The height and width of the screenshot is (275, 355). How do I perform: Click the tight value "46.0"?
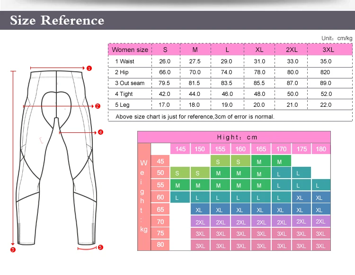tap(227, 94)
